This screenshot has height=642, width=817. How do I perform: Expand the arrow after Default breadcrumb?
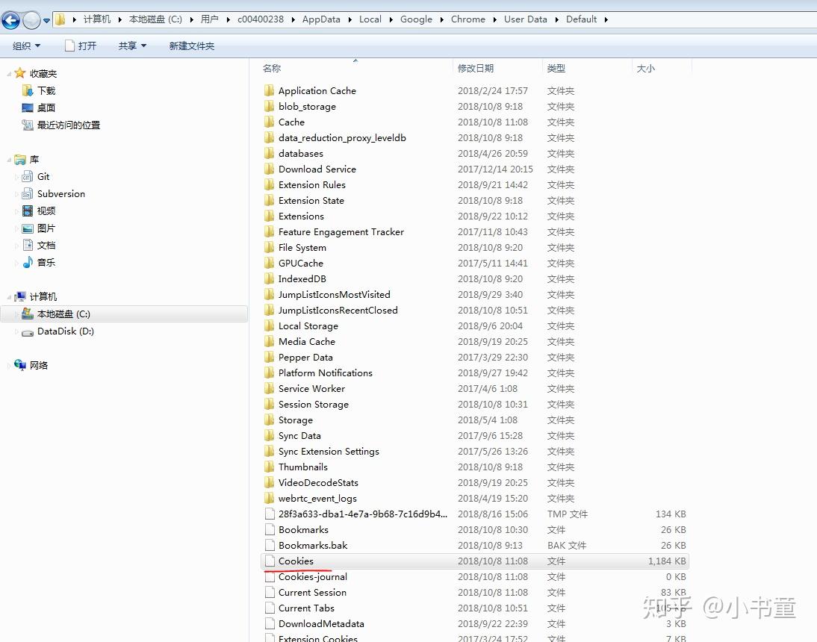[x=606, y=20]
